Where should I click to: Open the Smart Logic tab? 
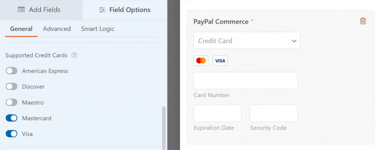(98, 29)
